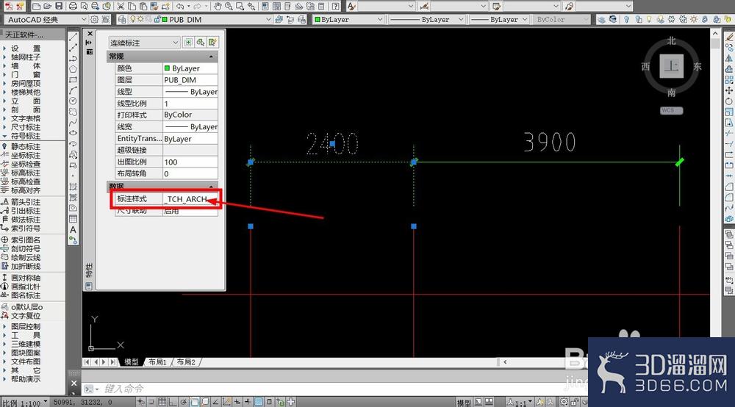Open the 连续标注 object type dropdown

[144, 43]
